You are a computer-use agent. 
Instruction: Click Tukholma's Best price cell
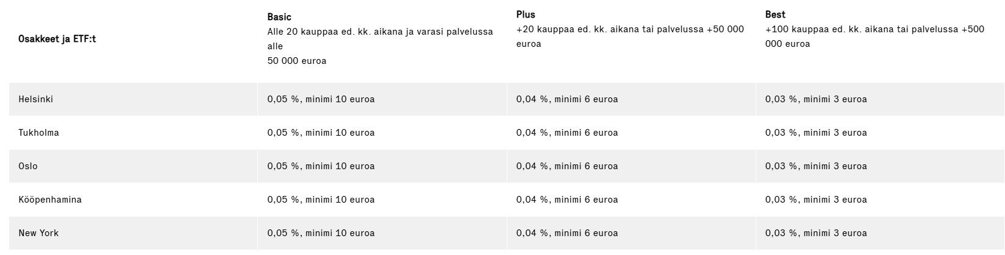pyautogui.click(x=816, y=133)
